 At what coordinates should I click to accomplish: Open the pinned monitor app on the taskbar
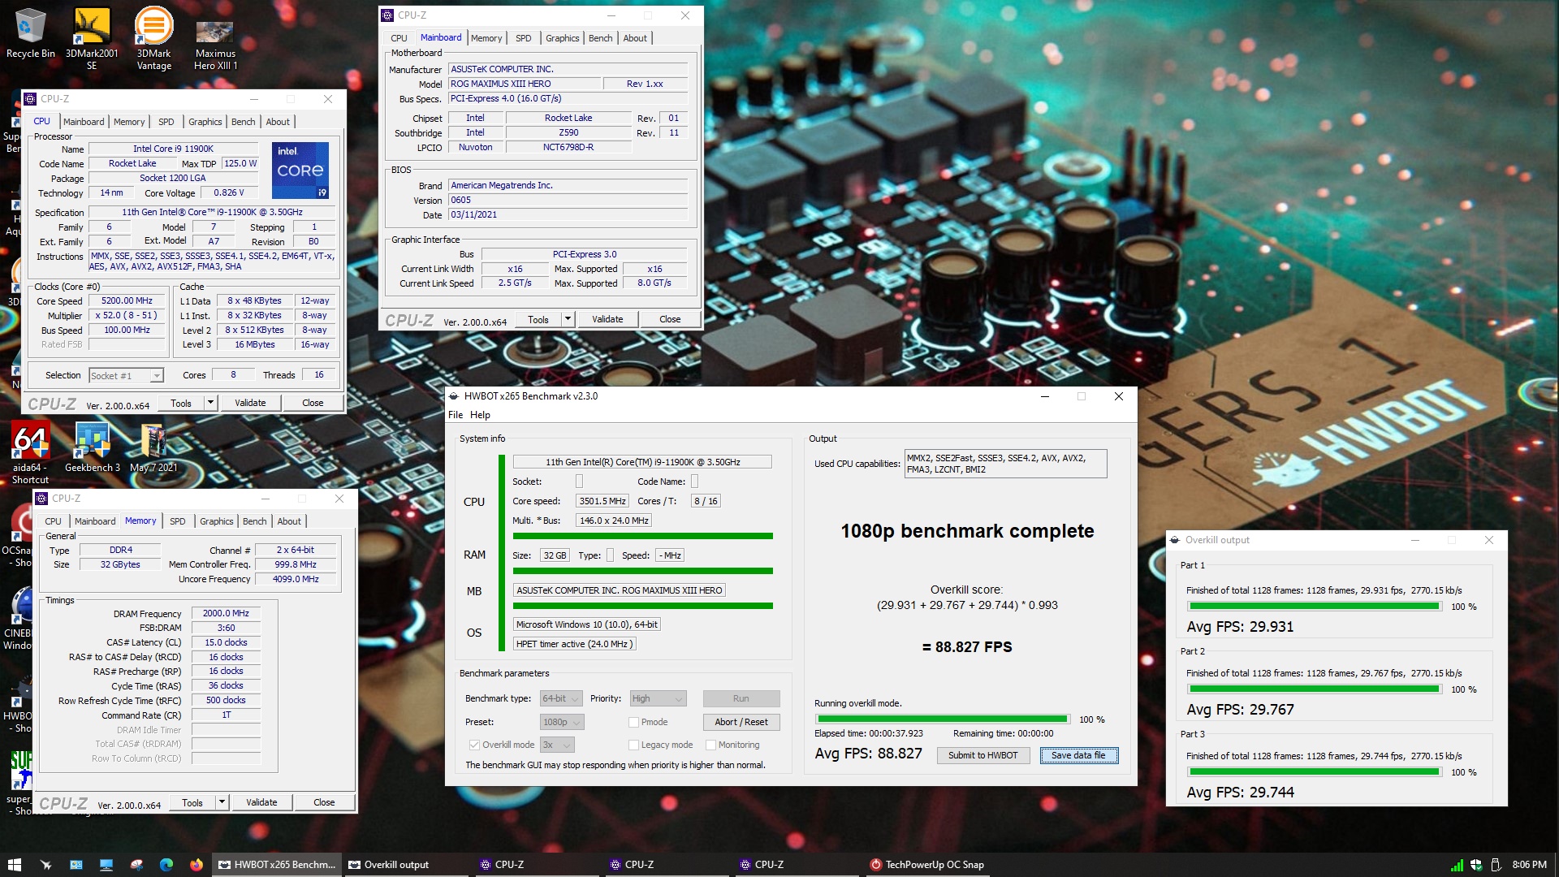106,865
